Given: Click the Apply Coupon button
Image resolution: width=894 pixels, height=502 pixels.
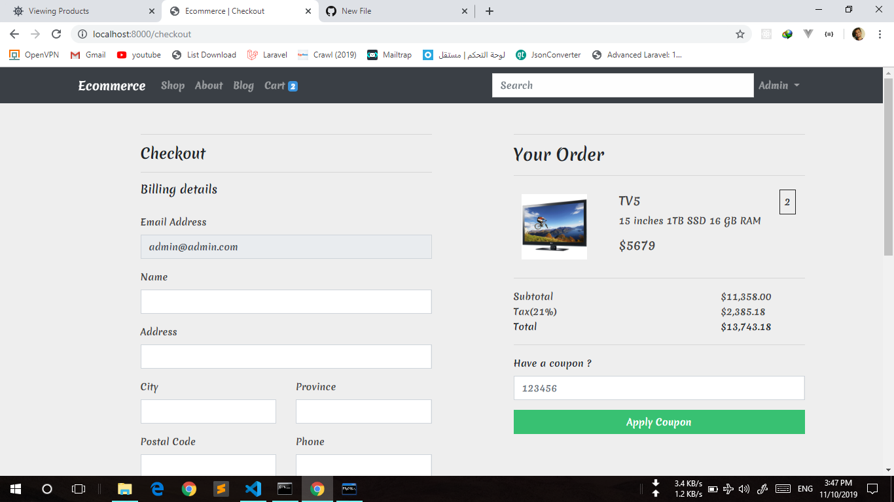Looking at the screenshot, I should click(x=659, y=422).
